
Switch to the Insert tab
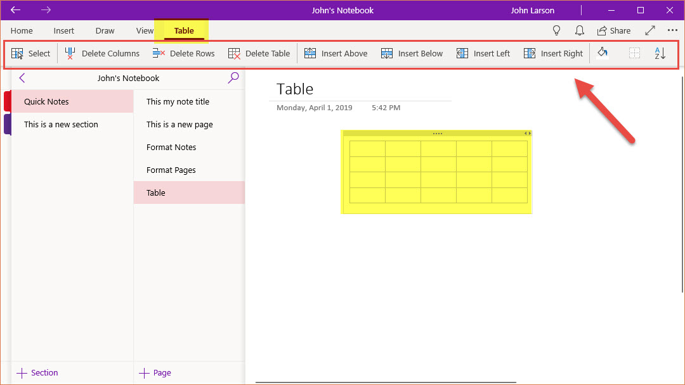(x=64, y=31)
